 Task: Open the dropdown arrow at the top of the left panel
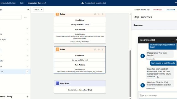click(x=28, y=10)
